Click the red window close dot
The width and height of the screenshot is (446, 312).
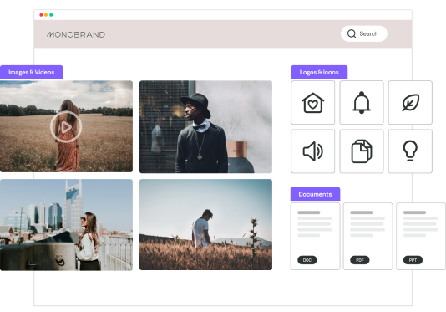point(41,15)
